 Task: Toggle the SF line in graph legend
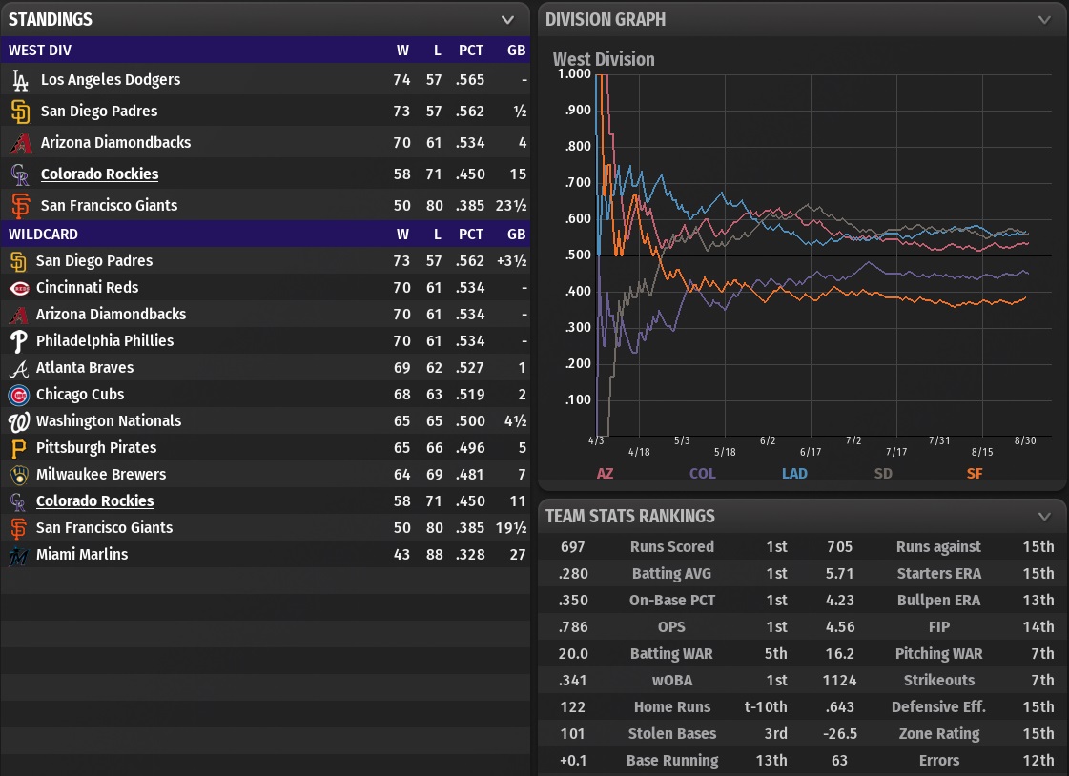[x=975, y=474]
